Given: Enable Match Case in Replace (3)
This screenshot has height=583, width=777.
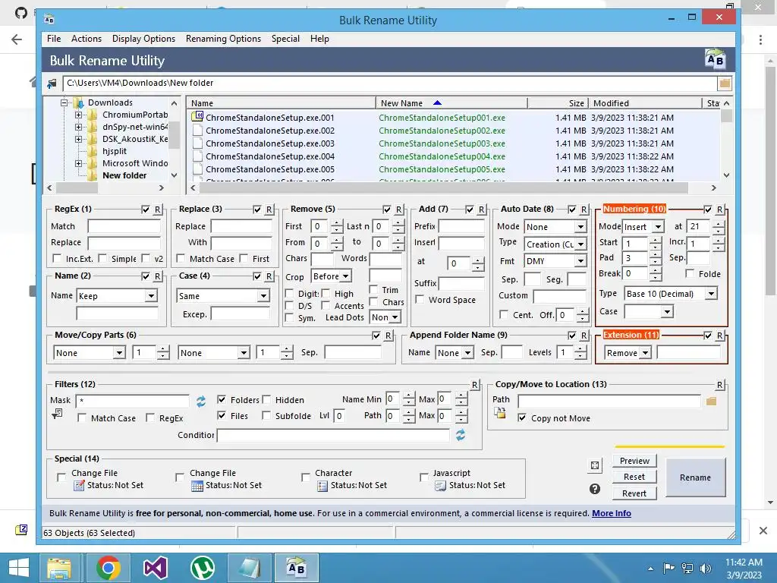Looking at the screenshot, I should point(181,258).
